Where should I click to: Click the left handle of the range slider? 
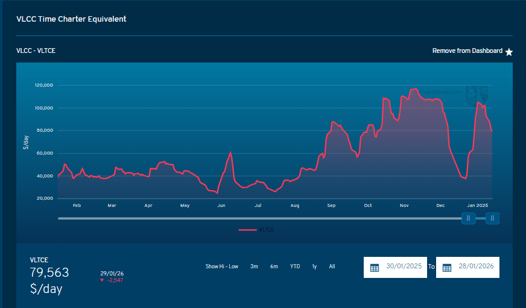469,218
